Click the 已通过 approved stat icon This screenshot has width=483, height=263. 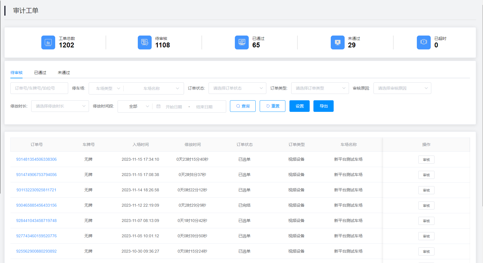(241, 42)
